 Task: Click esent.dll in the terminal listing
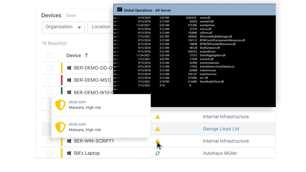click(x=205, y=18)
